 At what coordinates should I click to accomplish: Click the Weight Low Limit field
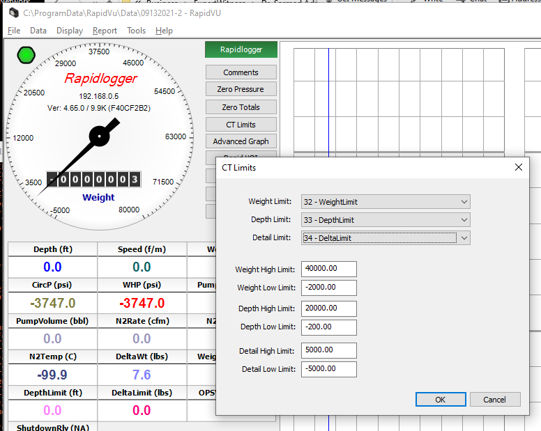[329, 288]
